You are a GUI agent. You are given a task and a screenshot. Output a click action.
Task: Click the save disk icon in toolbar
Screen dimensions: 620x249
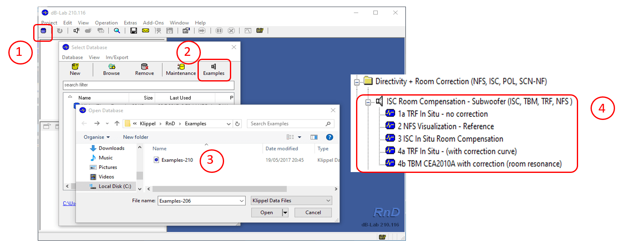[x=134, y=31]
